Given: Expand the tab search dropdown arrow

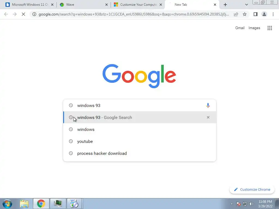Looking at the screenshot, I should click(246, 5).
